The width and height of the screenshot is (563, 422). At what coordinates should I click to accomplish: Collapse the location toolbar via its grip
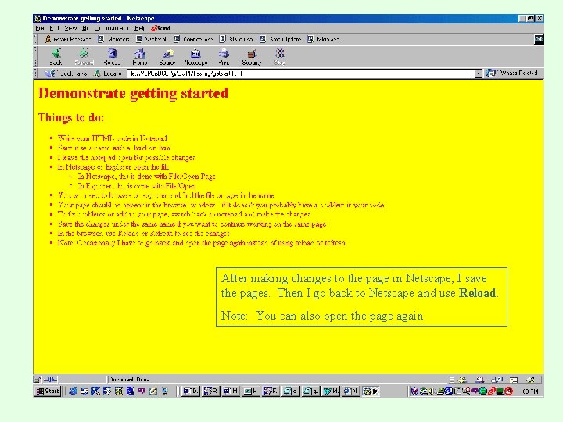click(35, 73)
